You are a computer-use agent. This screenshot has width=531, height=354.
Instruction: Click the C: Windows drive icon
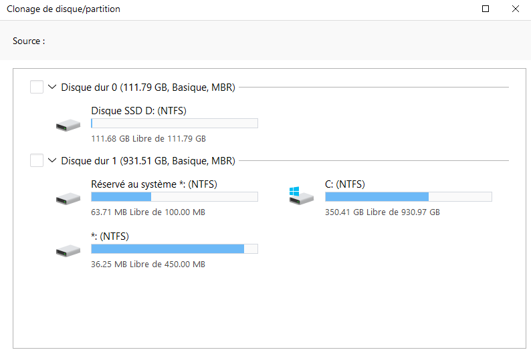pyautogui.click(x=302, y=197)
